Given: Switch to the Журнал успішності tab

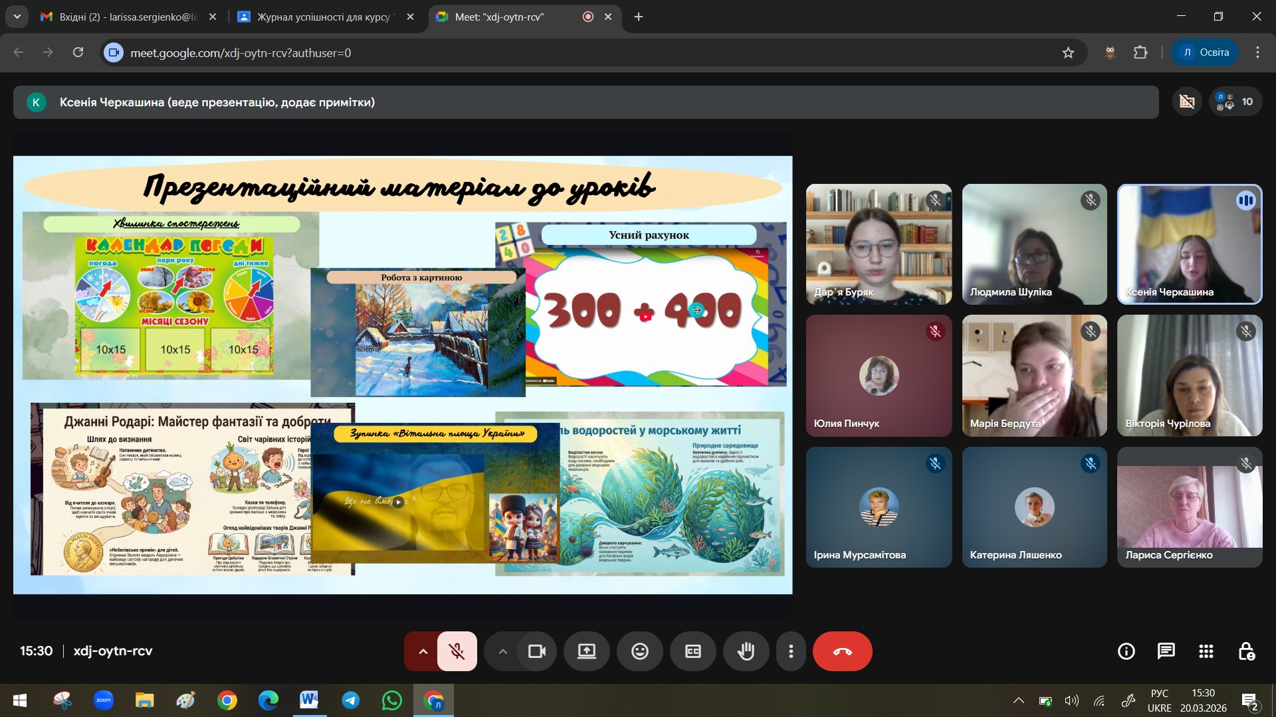Looking at the screenshot, I should tap(323, 17).
